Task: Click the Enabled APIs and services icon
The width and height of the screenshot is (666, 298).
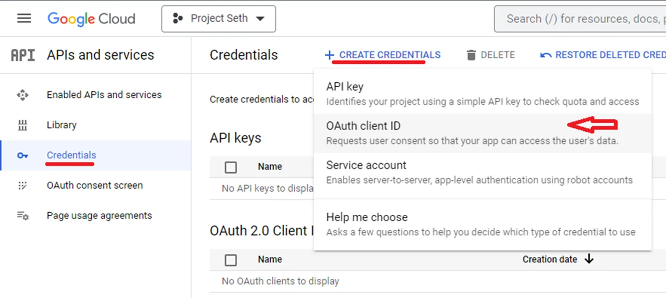Action: pos(22,94)
